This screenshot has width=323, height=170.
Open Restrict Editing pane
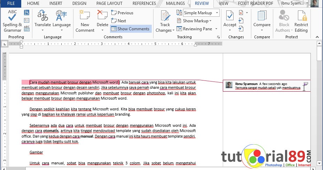tap(301, 21)
